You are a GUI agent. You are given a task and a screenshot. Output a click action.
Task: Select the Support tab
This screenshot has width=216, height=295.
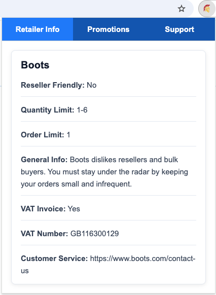pyautogui.click(x=179, y=29)
